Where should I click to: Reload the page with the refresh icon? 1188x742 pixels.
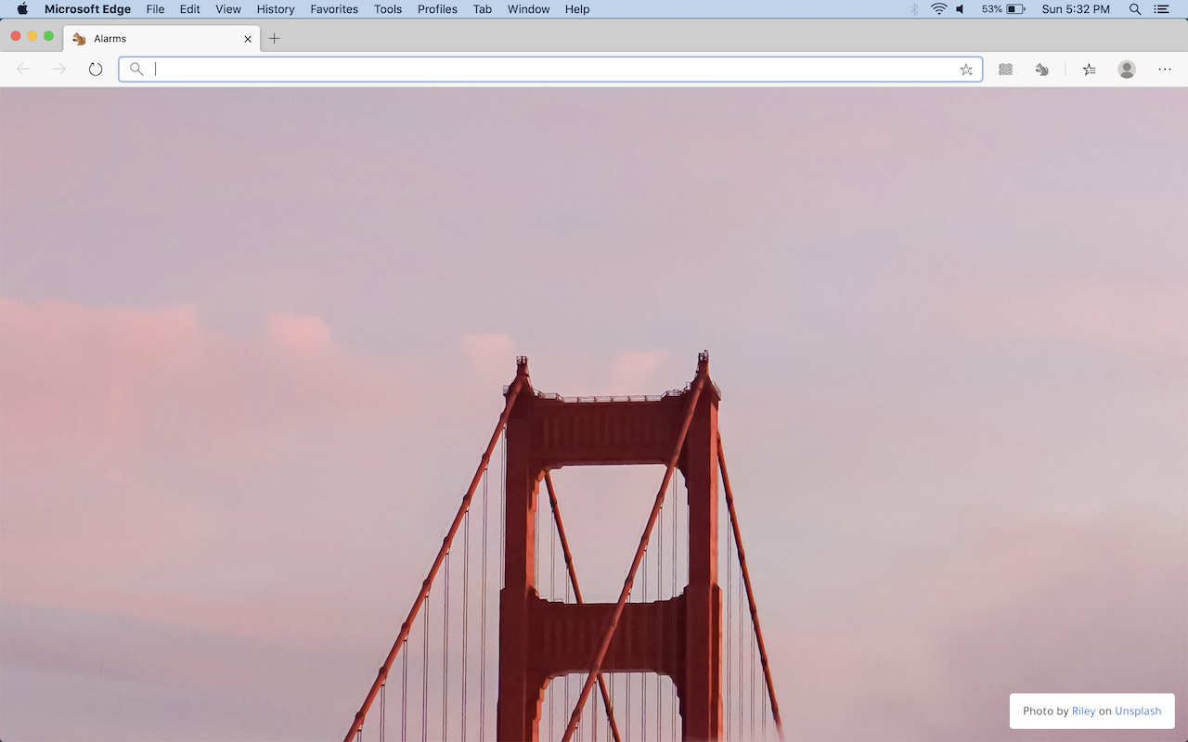[96, 70]
